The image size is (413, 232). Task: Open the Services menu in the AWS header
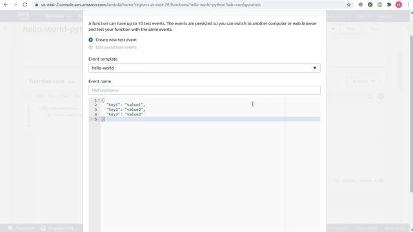[57, 16]
